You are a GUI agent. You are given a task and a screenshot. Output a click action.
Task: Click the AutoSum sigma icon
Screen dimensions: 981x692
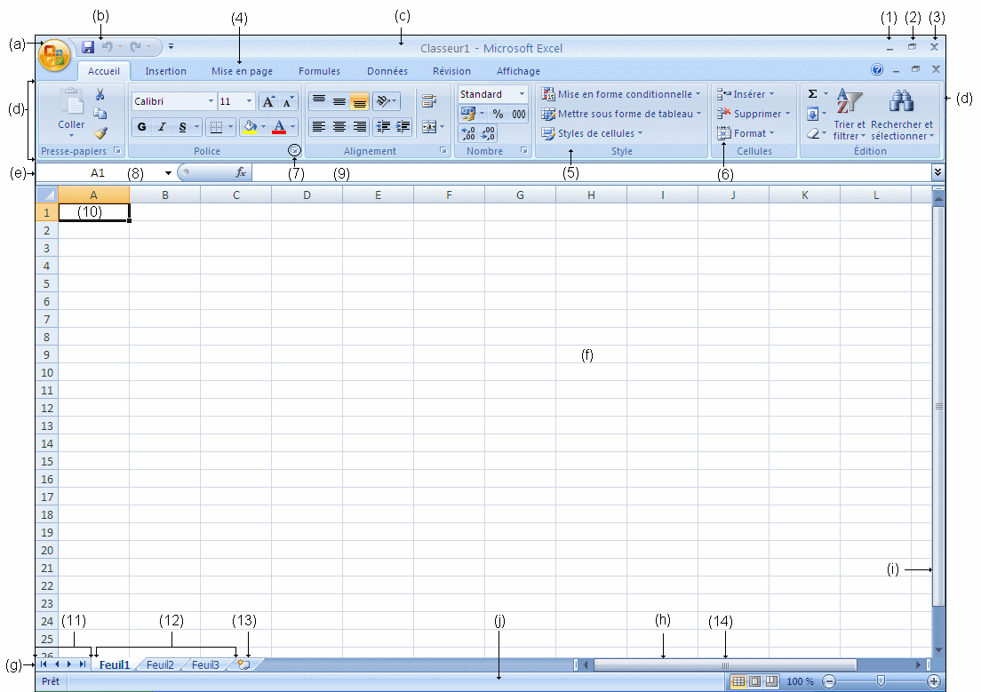[x=813, y=94]
